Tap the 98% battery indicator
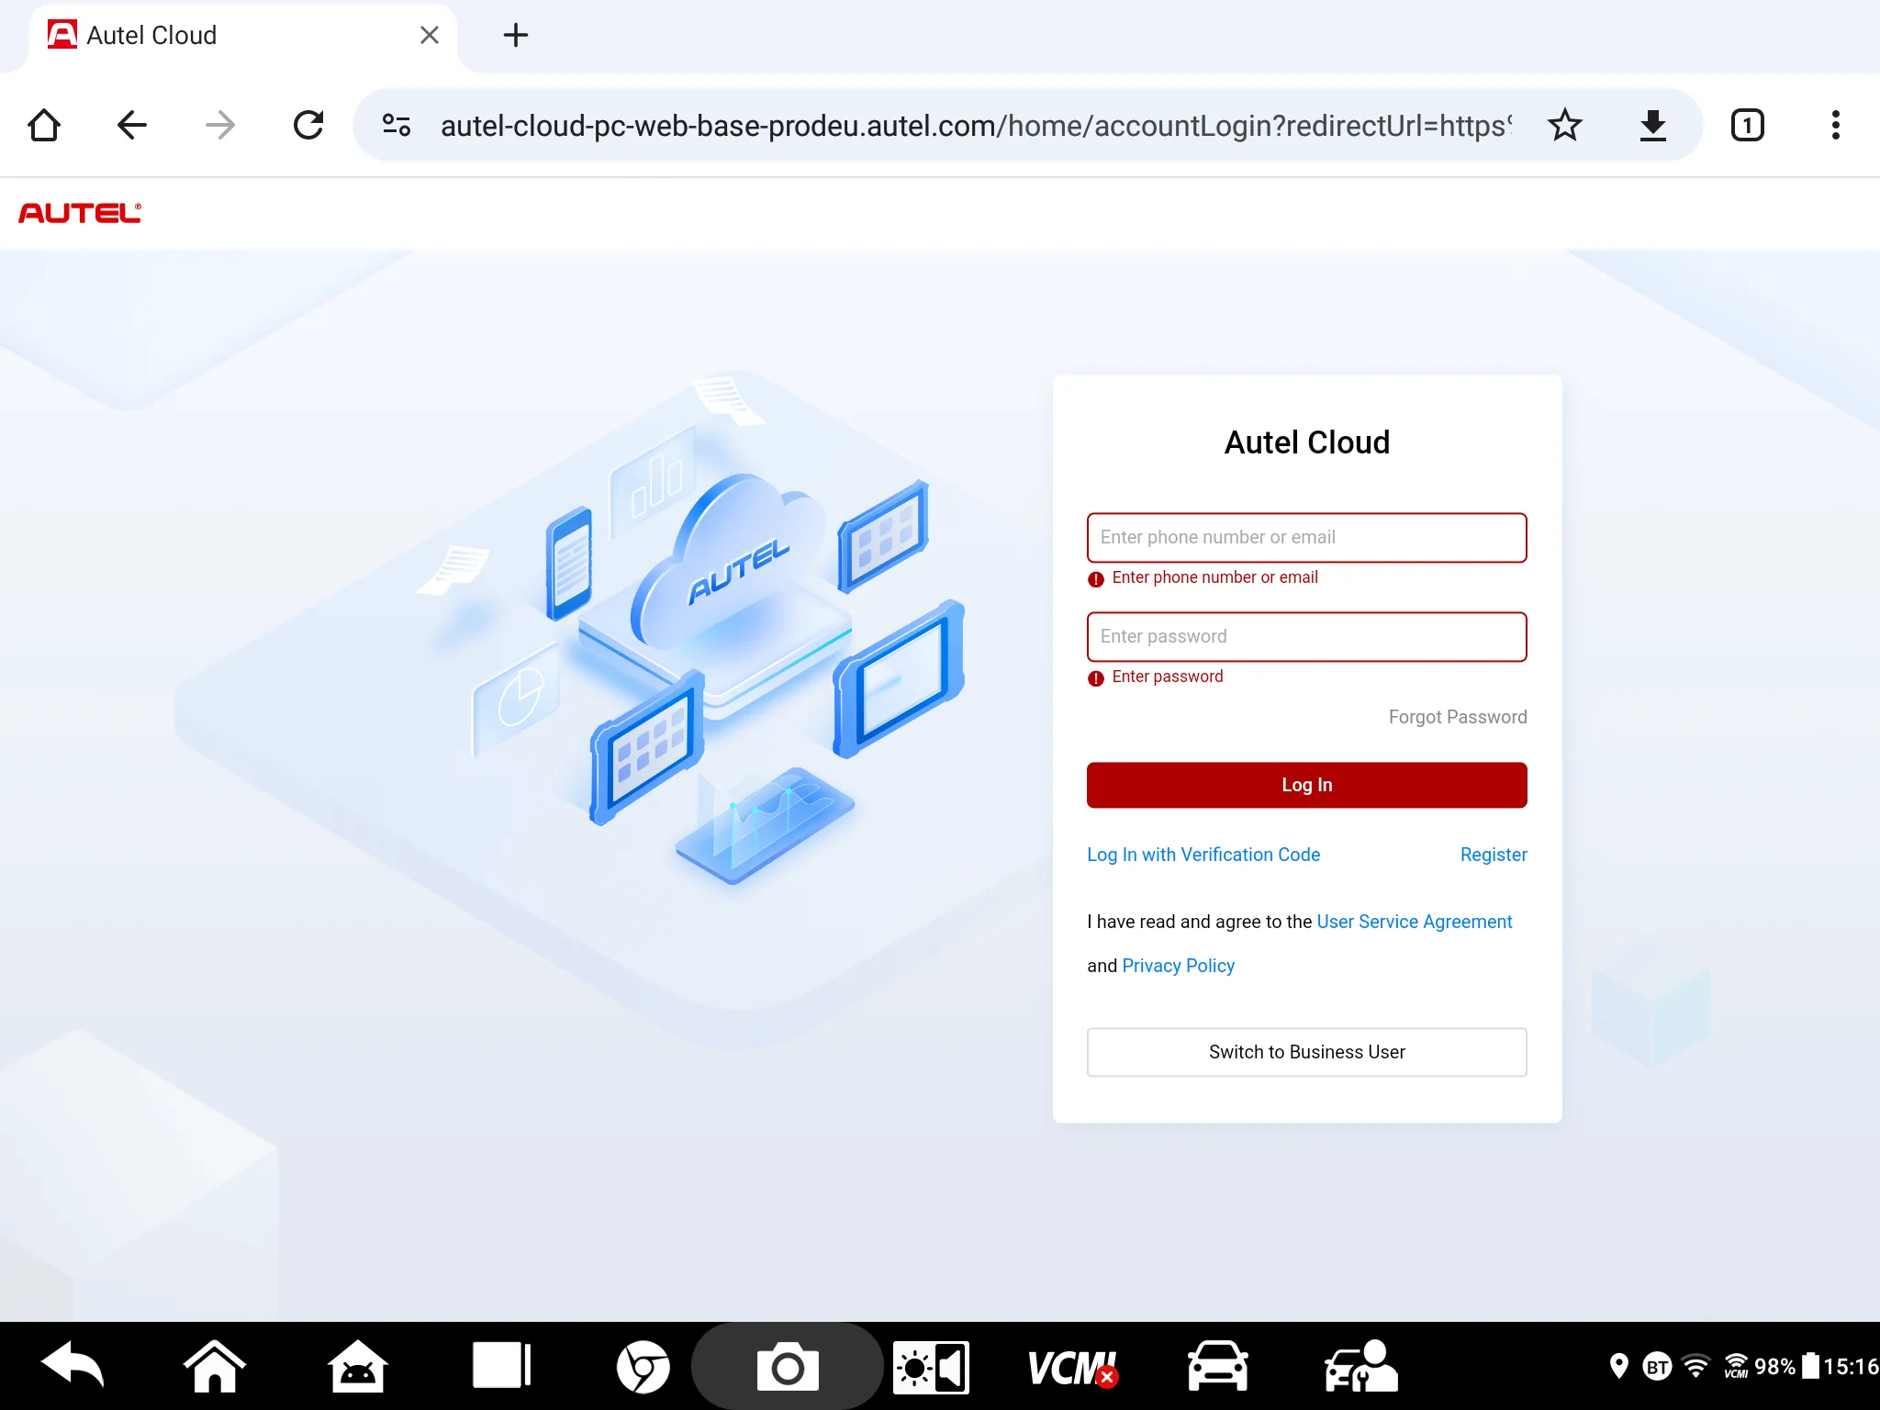Screen dimensions: 1880x1410 1786,1367
